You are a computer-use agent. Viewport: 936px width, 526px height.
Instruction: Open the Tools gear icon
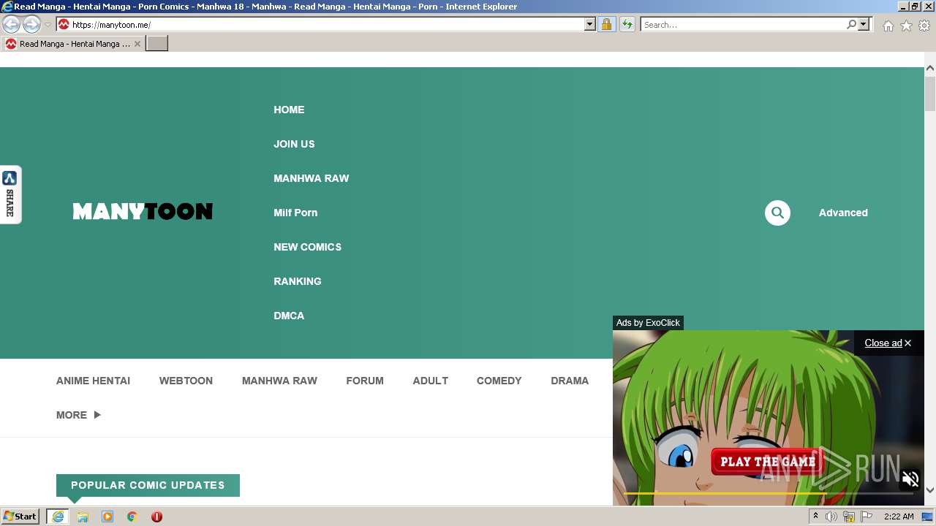pos(924,26)
